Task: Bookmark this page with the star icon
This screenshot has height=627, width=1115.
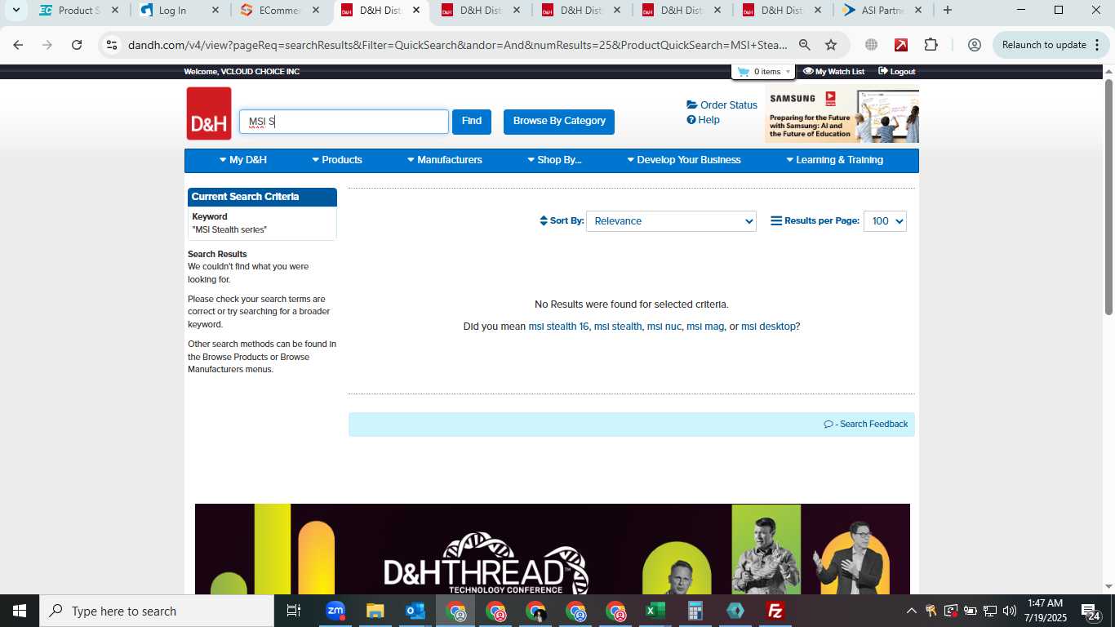Action: click(831, 45)
